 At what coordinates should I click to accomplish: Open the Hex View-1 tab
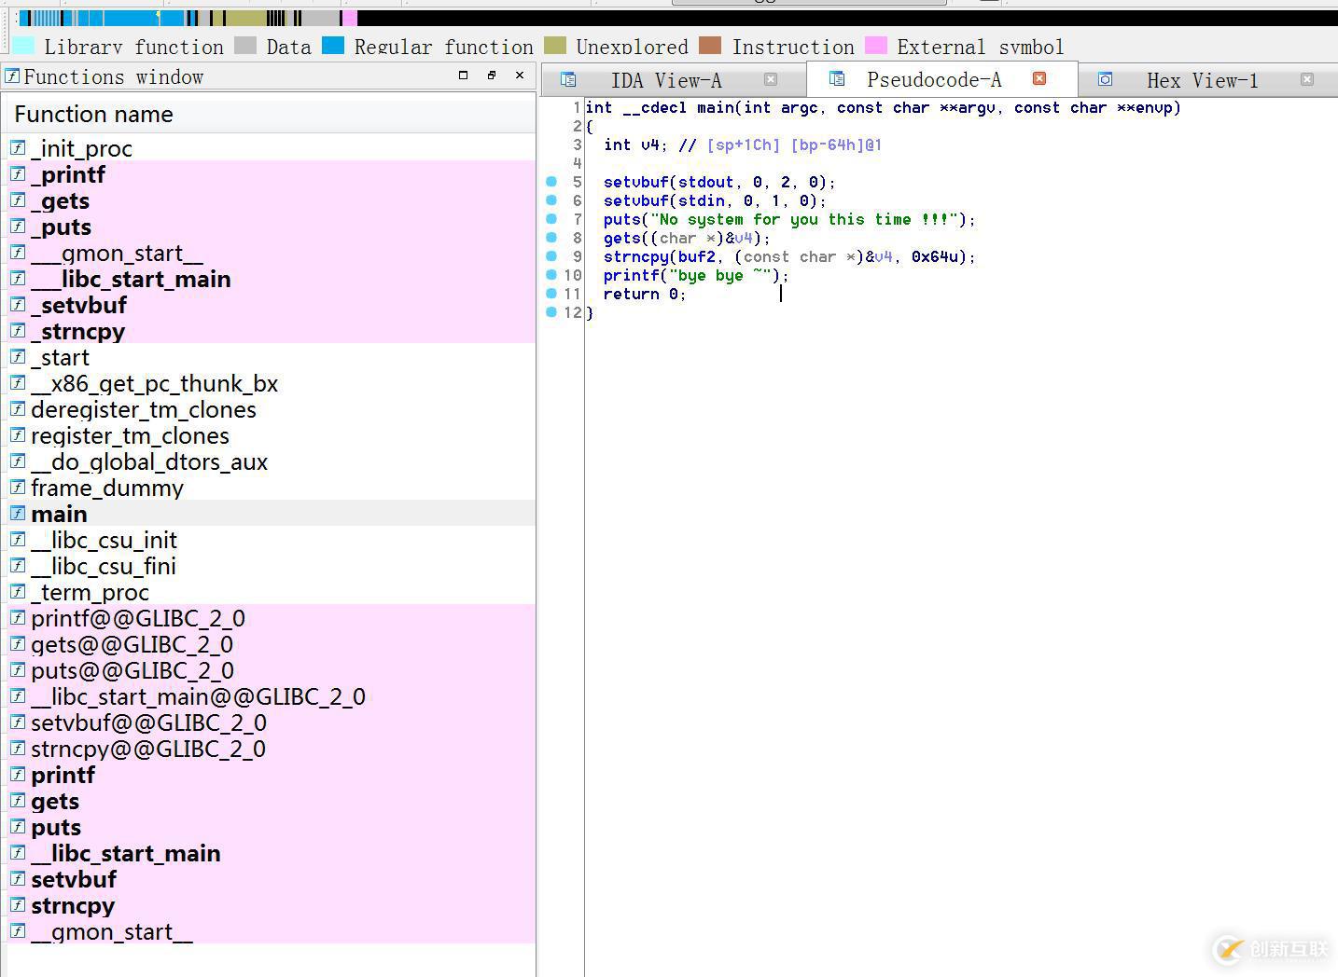pyautogui.click(x=1202, y=81)
